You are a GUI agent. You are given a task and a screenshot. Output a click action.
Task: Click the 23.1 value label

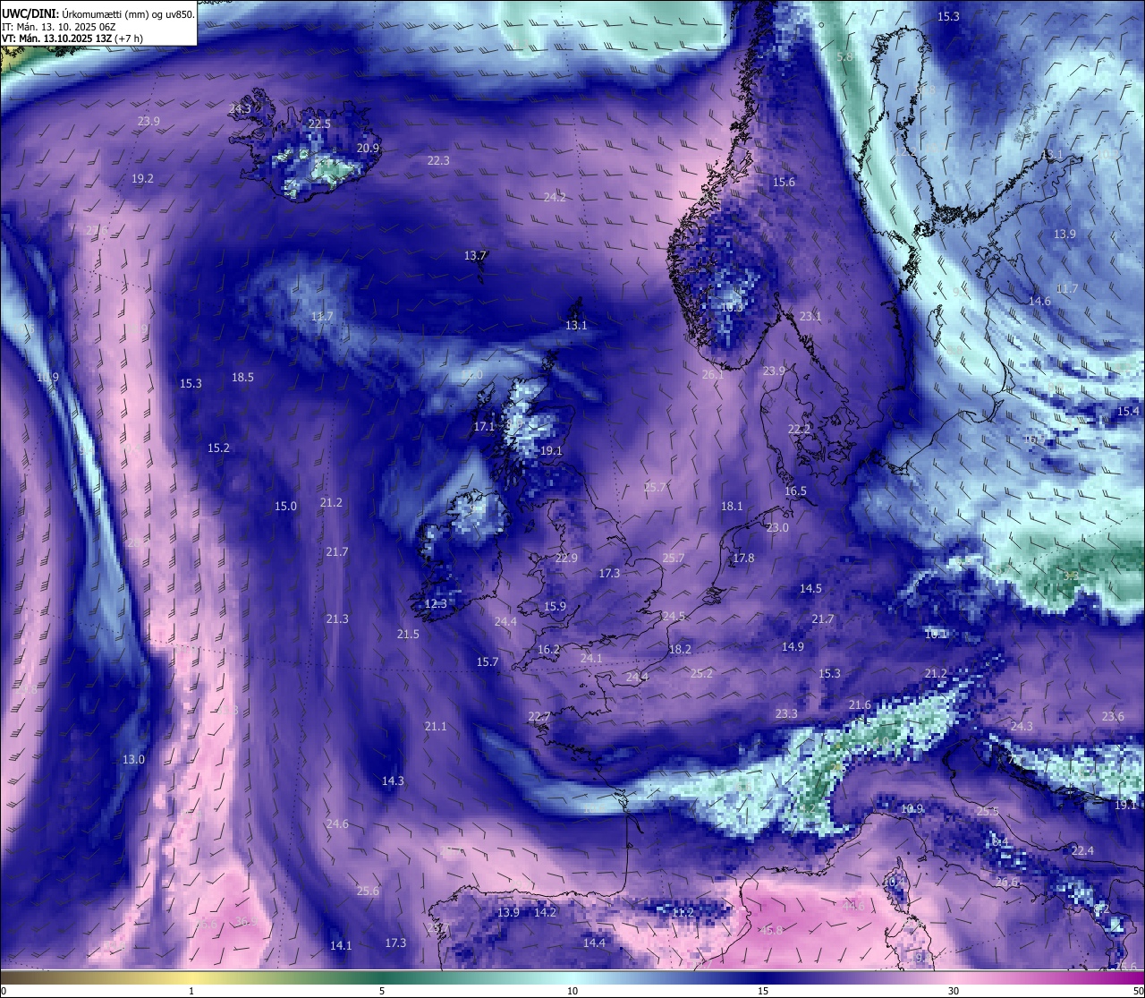(x=810, y=316)
